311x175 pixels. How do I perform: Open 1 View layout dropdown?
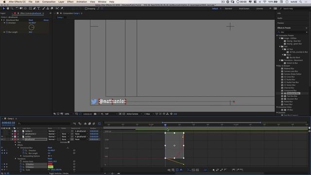(x=149, y=114)
